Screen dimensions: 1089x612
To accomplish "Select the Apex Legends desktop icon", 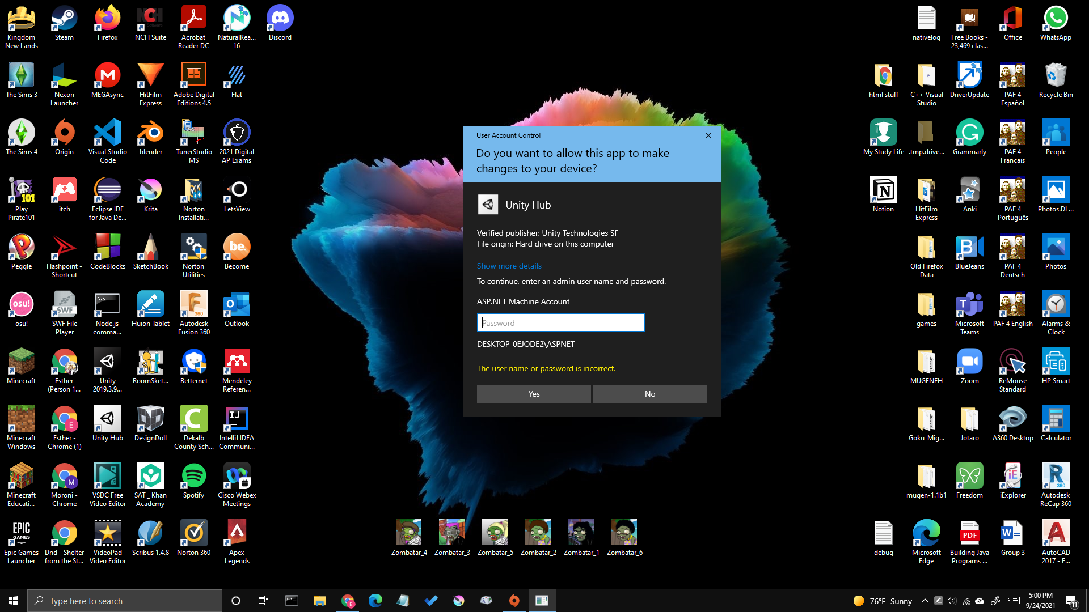I will (237, 542).
